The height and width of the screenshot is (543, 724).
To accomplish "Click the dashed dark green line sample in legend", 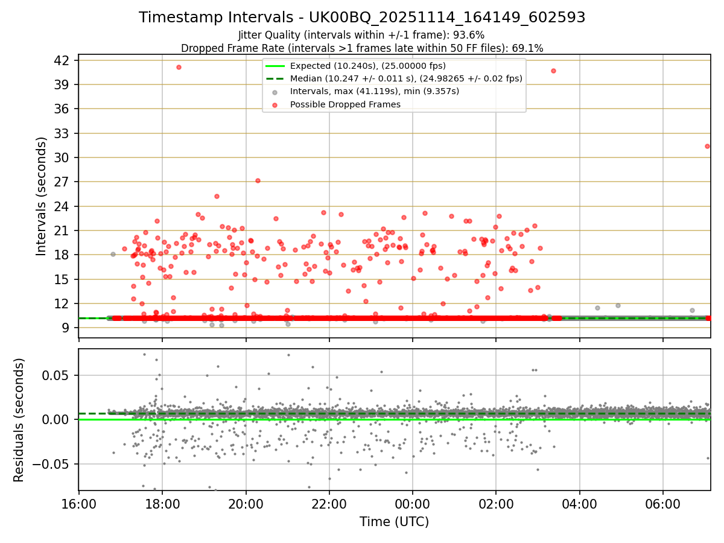I will pyautogui.click(x=275, y=78).
